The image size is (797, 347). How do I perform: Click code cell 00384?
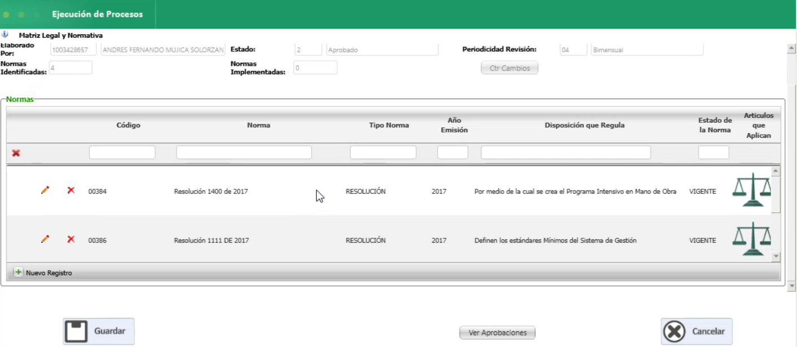point(97,192)
